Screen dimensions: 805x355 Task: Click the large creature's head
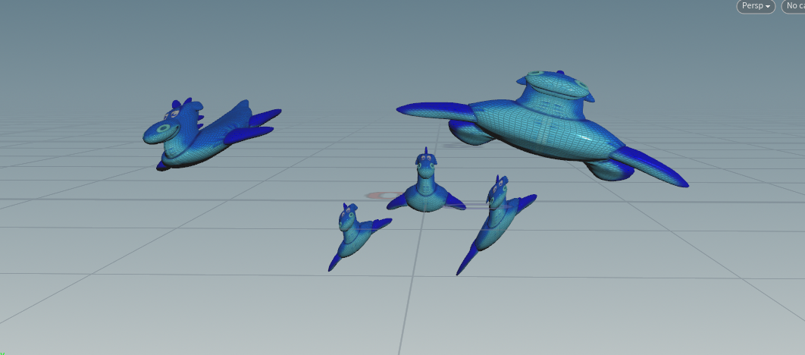(555, 83)
